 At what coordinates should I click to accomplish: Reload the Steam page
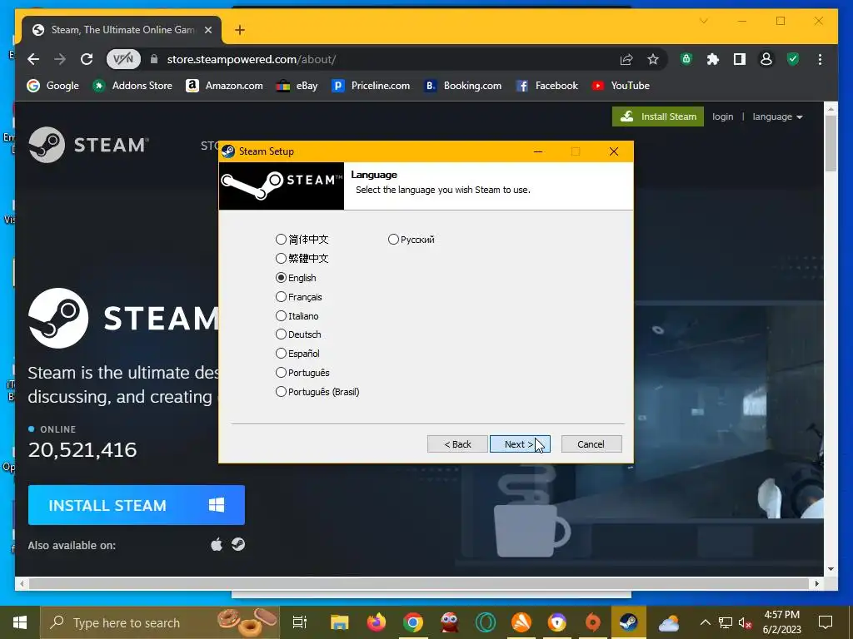coord(87,59)
